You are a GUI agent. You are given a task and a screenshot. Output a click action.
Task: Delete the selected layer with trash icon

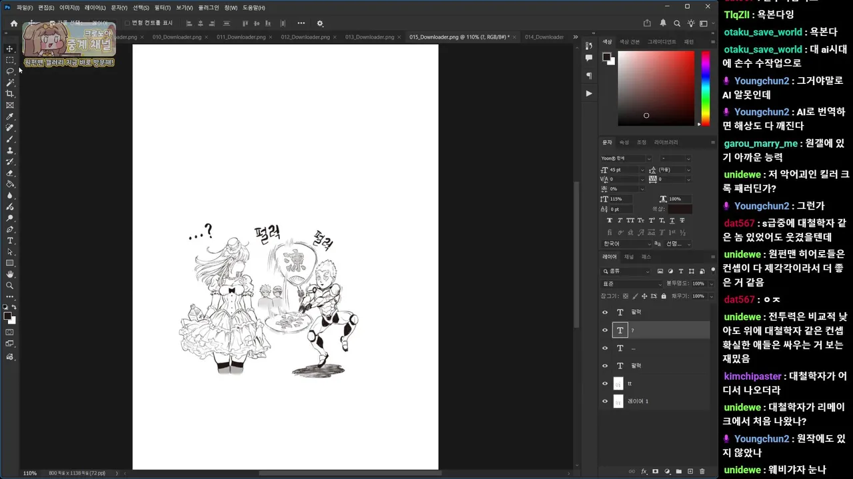702,472
